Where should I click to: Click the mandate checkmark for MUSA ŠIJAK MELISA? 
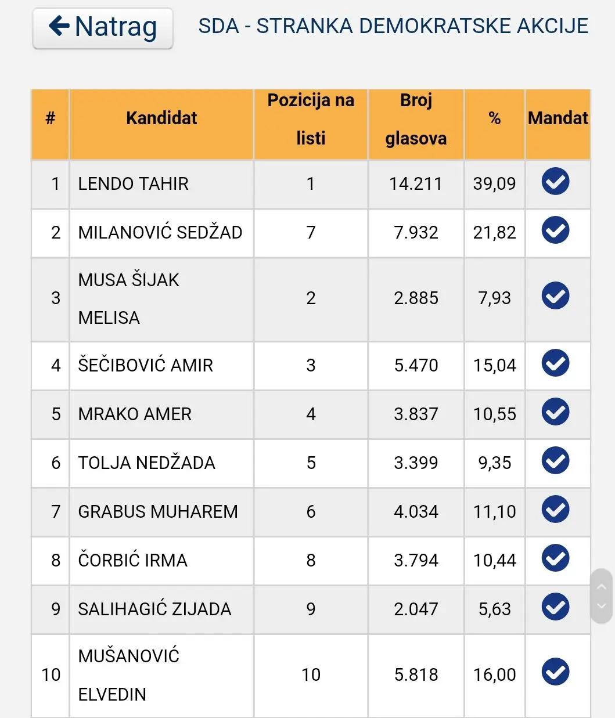point(555,296)
